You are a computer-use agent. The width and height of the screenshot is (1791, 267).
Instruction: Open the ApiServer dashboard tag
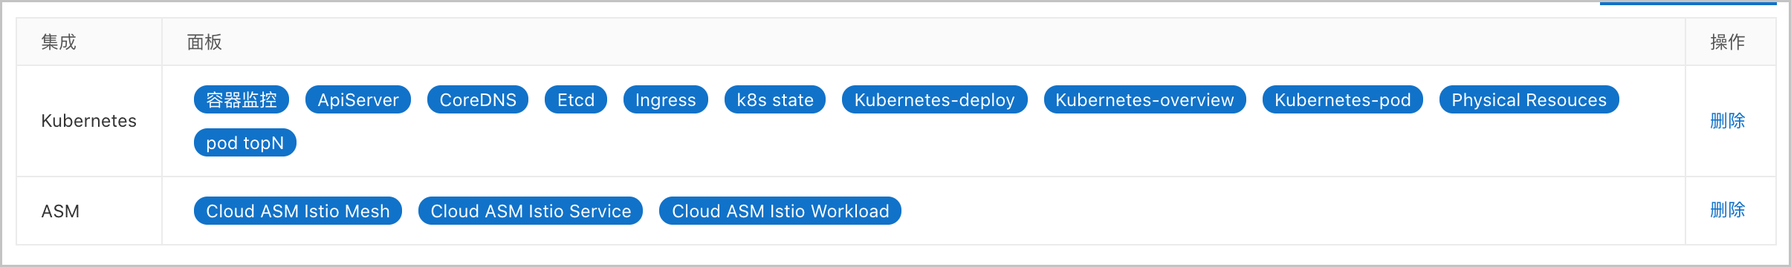click(x=358, y=99)
